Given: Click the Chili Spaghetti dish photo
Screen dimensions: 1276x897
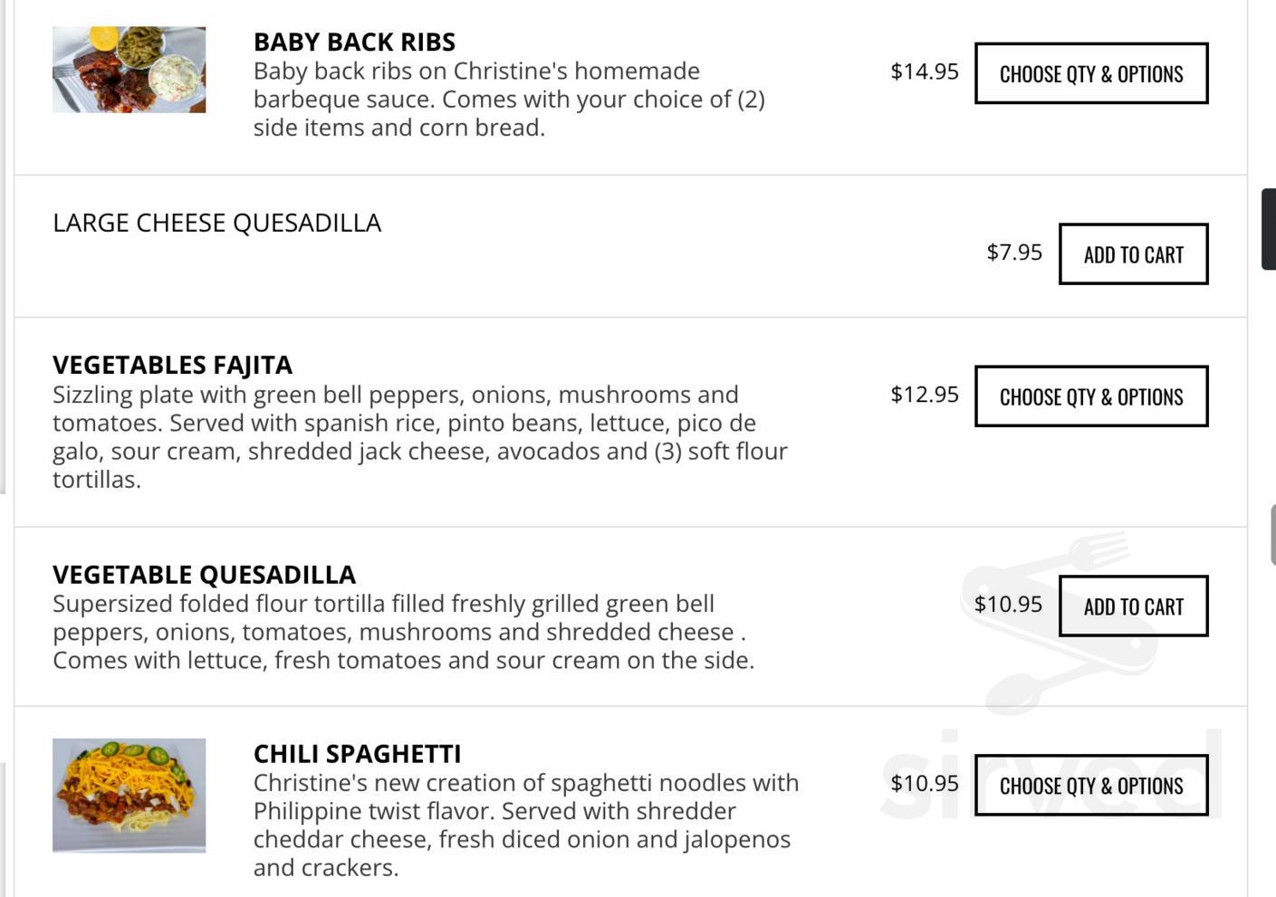Looking at the screenshot, I should coord(129,797).
